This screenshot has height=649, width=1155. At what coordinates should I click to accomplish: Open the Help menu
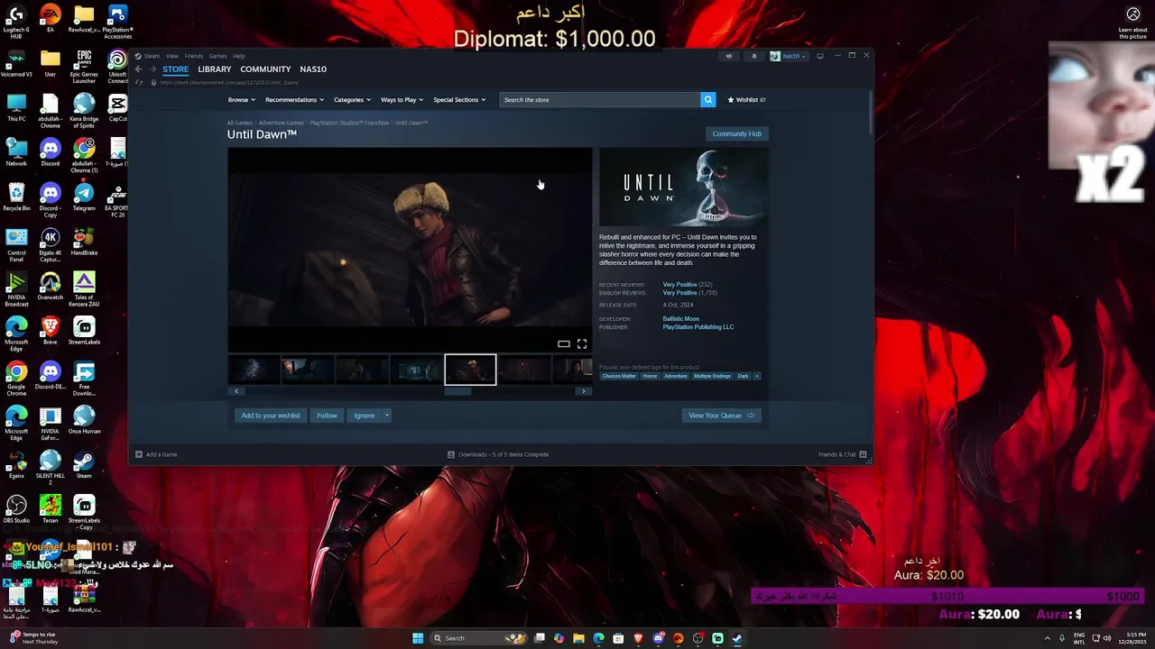click(238, 56)
